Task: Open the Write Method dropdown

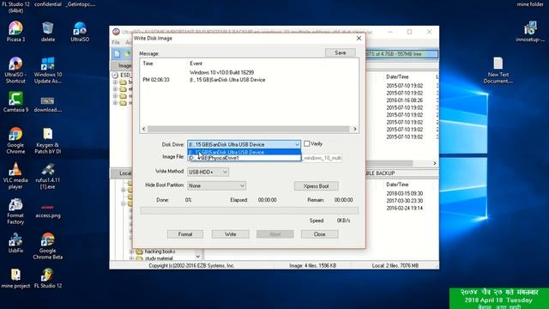Action: [x=208, y=172]
